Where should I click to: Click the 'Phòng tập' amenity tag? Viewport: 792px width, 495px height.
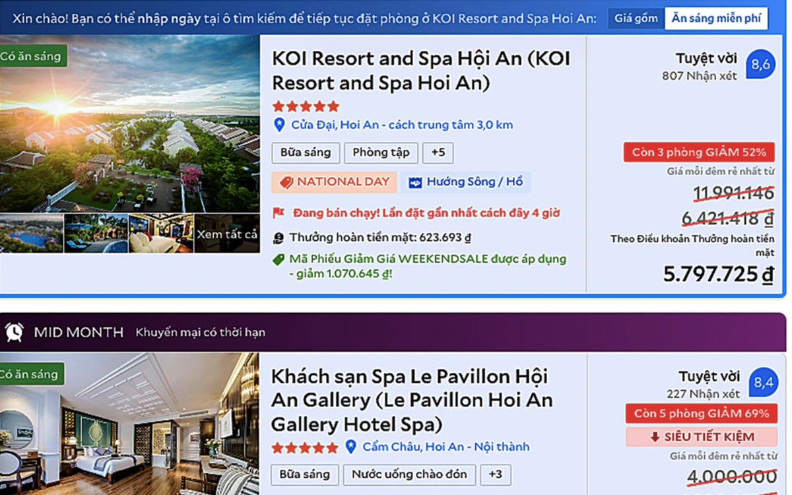[x=381, y=153]
